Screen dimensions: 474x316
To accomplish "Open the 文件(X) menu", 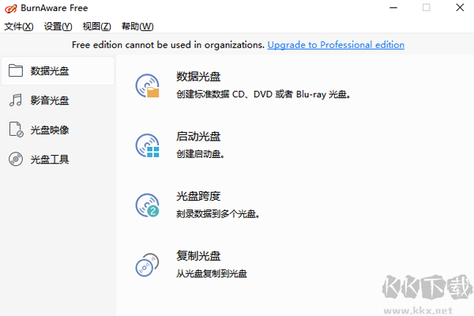I will [x=19, y=27].
